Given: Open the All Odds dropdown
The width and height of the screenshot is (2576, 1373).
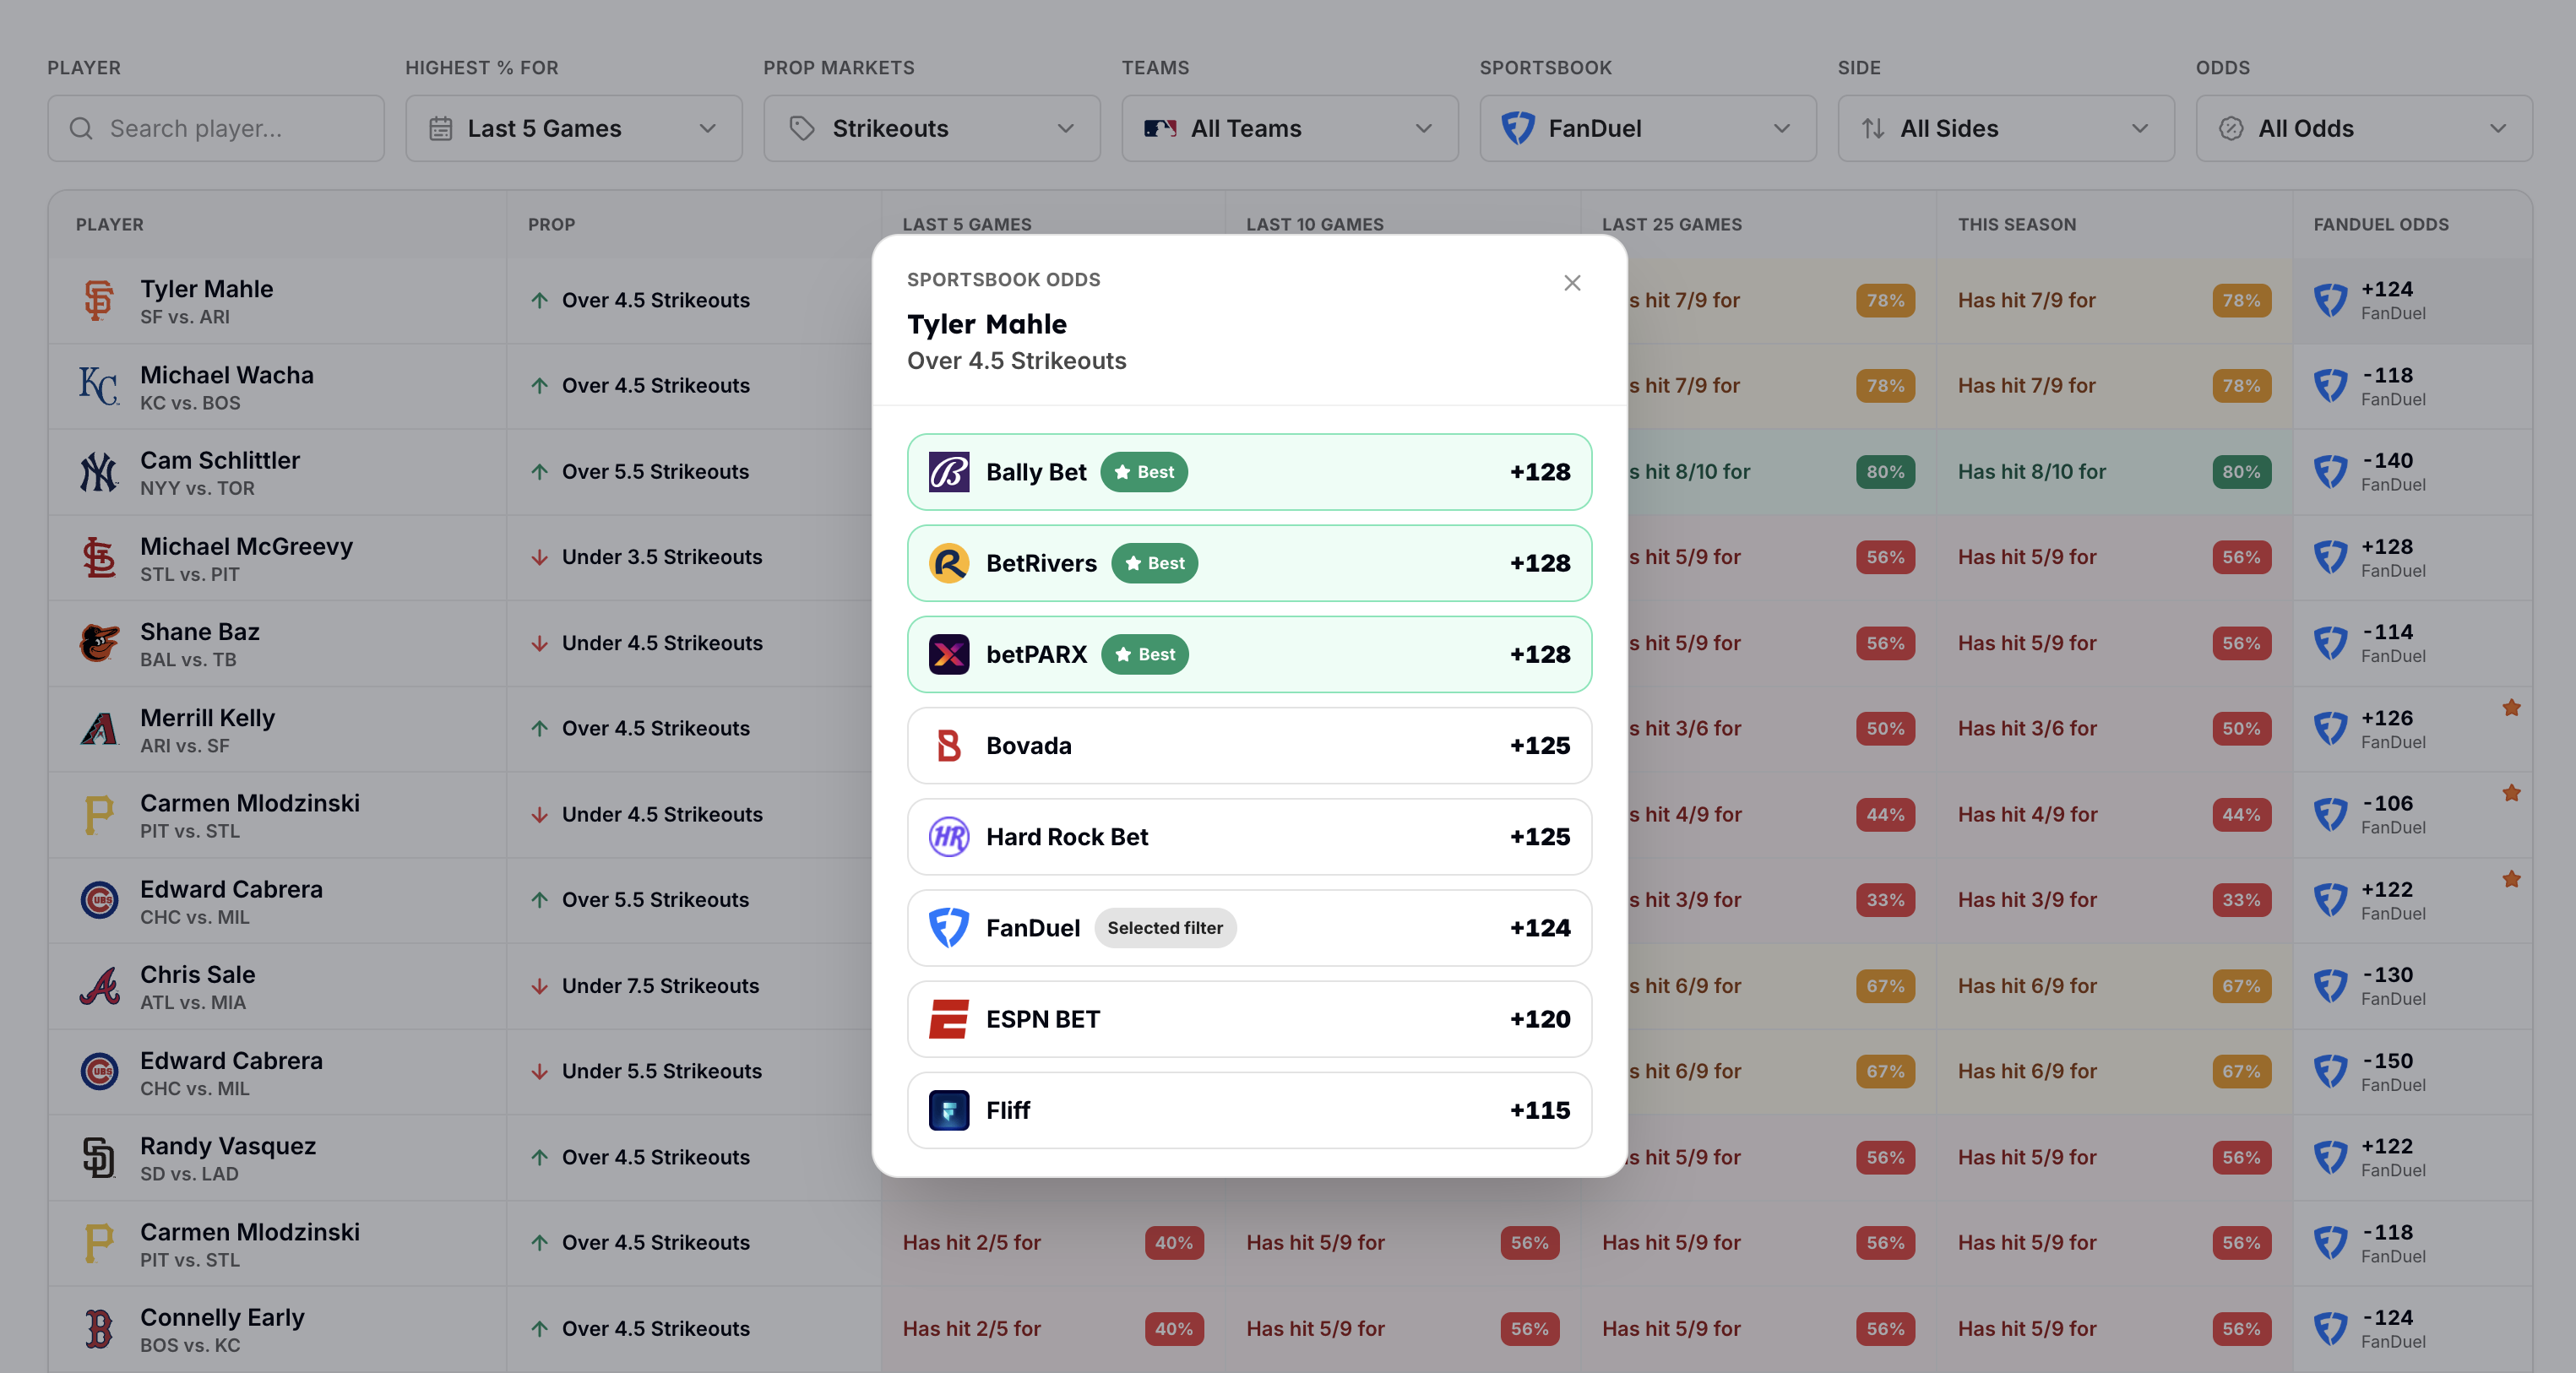Looking at the screenshot, I should (x=2364, y=129).
